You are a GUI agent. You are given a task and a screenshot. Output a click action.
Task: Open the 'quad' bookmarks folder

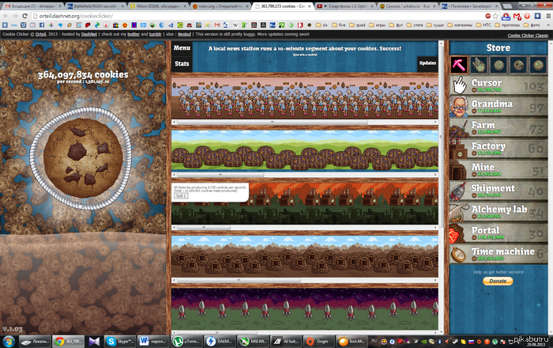point(357,25)
